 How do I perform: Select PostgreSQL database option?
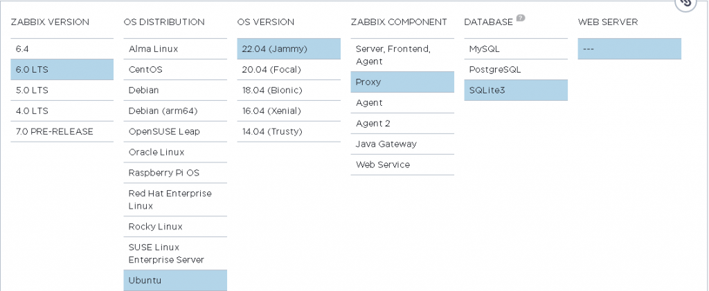click(516, 70)
